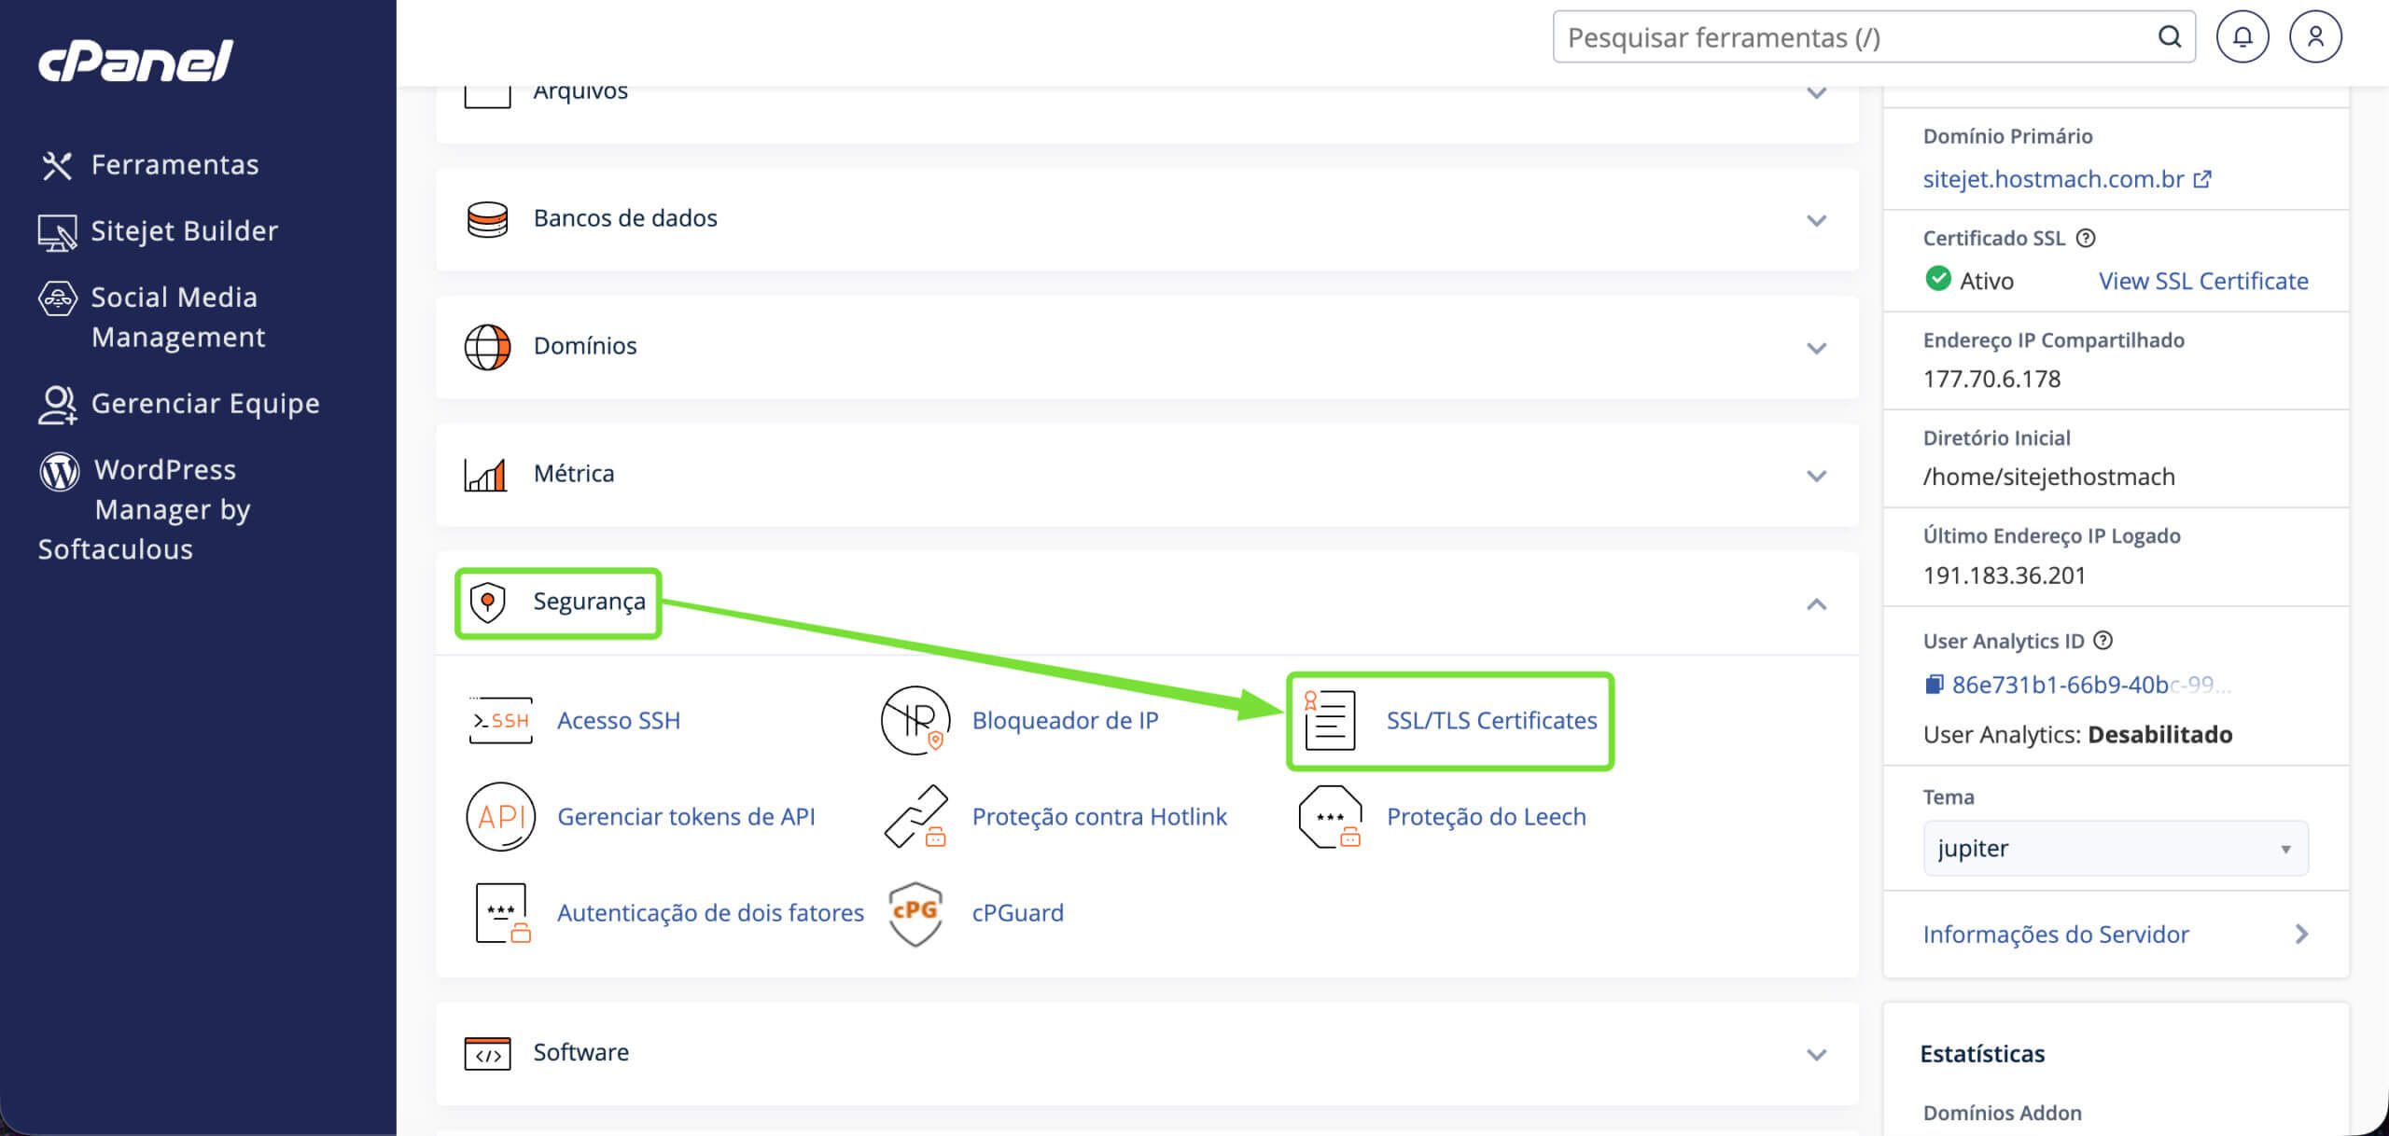Click the Estatísticas heading

1982,1055
